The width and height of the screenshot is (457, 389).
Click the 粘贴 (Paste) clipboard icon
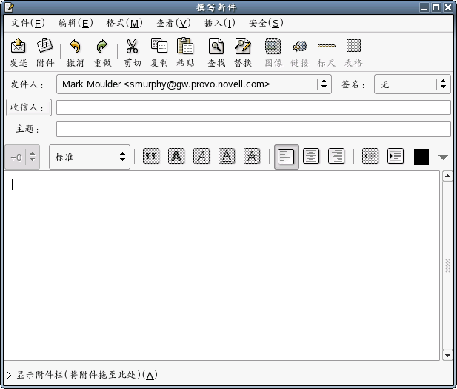[185, 45]
